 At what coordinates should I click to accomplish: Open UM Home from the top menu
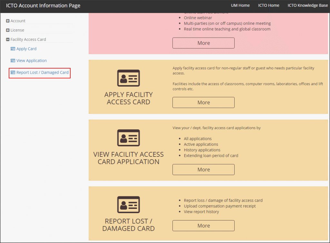(x=240, y=5)
